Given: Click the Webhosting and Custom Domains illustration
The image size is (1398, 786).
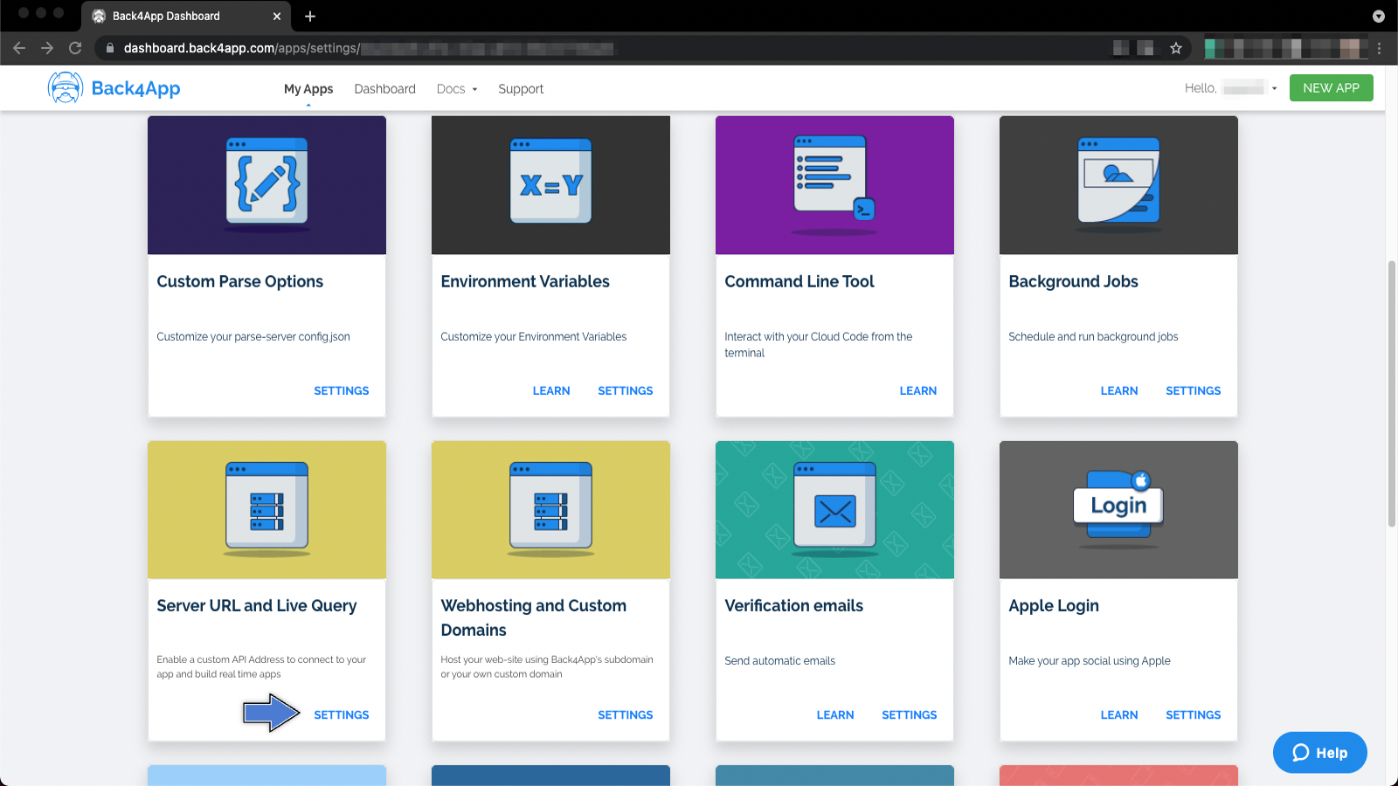Looking at the screenshot, I should click(x=550, y=510).
